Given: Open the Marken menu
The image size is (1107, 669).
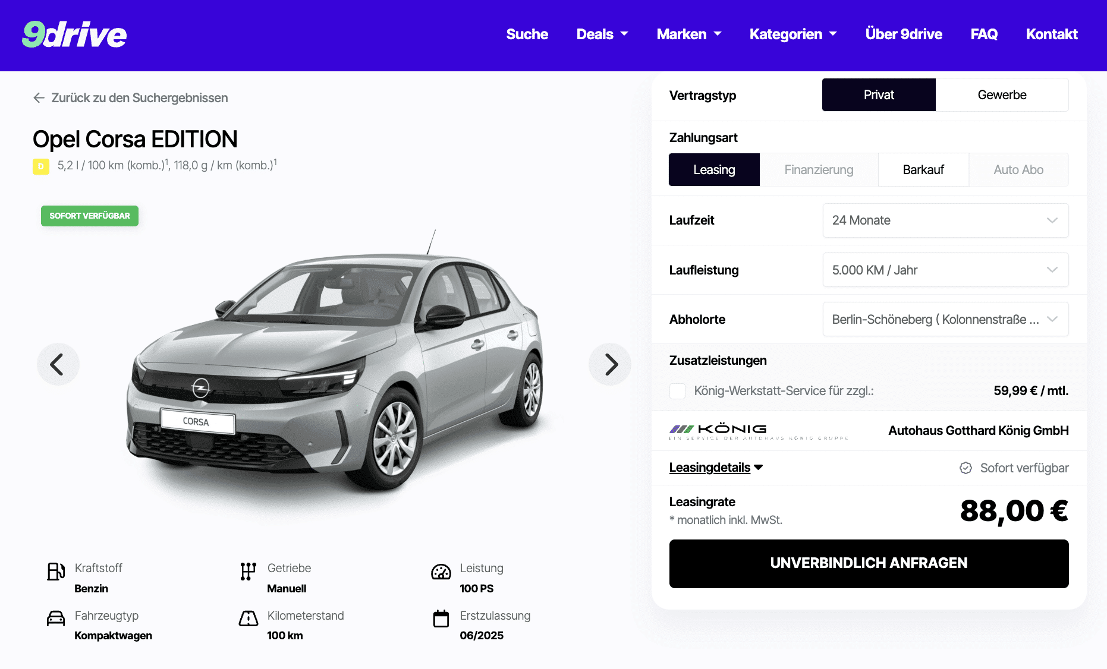Looking at the screenshot, I should pos(688,34).
